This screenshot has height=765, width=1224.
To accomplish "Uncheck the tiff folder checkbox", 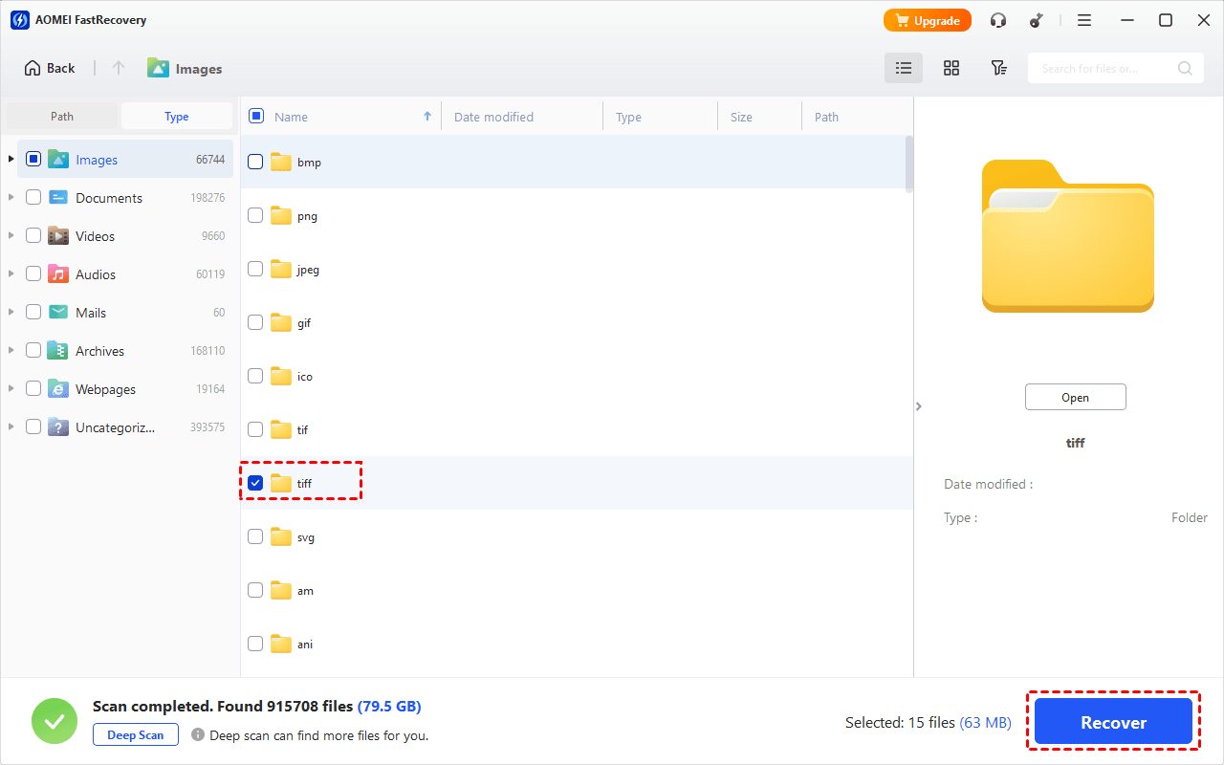I will point(255,483).
